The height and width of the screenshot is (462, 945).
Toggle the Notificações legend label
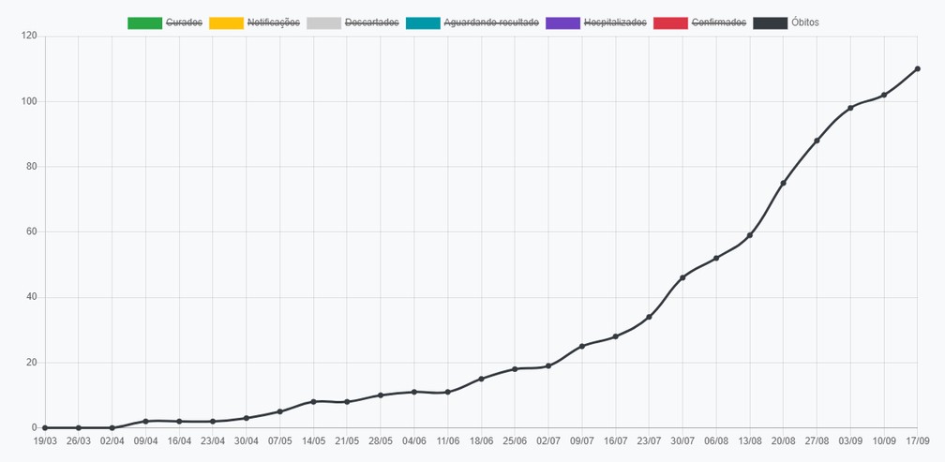click(x=274, y=22)
